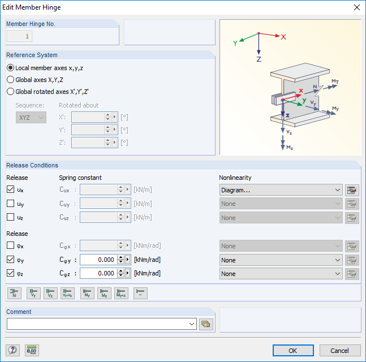The width and height of the screenshot is (366, 362).
Task: Click the edit nonlinearity icon for φy row
Action: click(352, 260)
